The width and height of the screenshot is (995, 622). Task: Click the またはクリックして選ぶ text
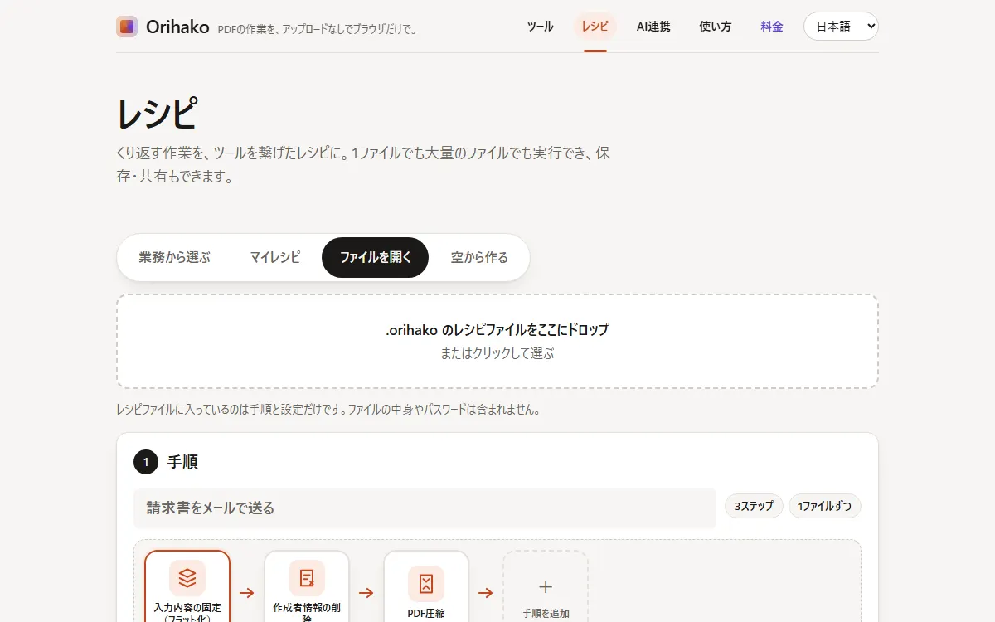coord(498,353)
